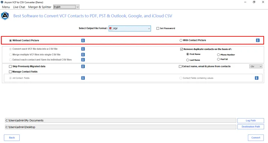
Task: Click the Back button
Action: tap(12, 137)
